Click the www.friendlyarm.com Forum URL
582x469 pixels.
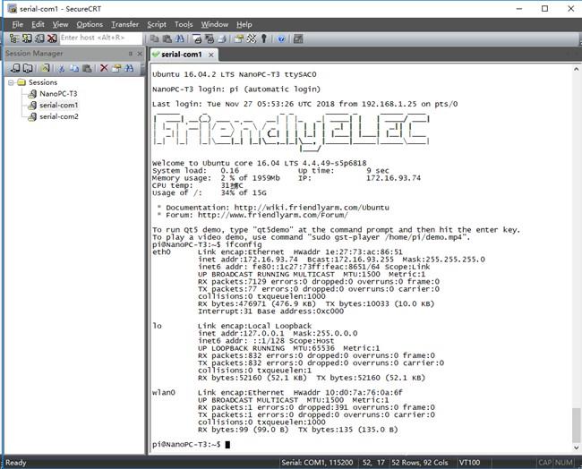(273, 215)
